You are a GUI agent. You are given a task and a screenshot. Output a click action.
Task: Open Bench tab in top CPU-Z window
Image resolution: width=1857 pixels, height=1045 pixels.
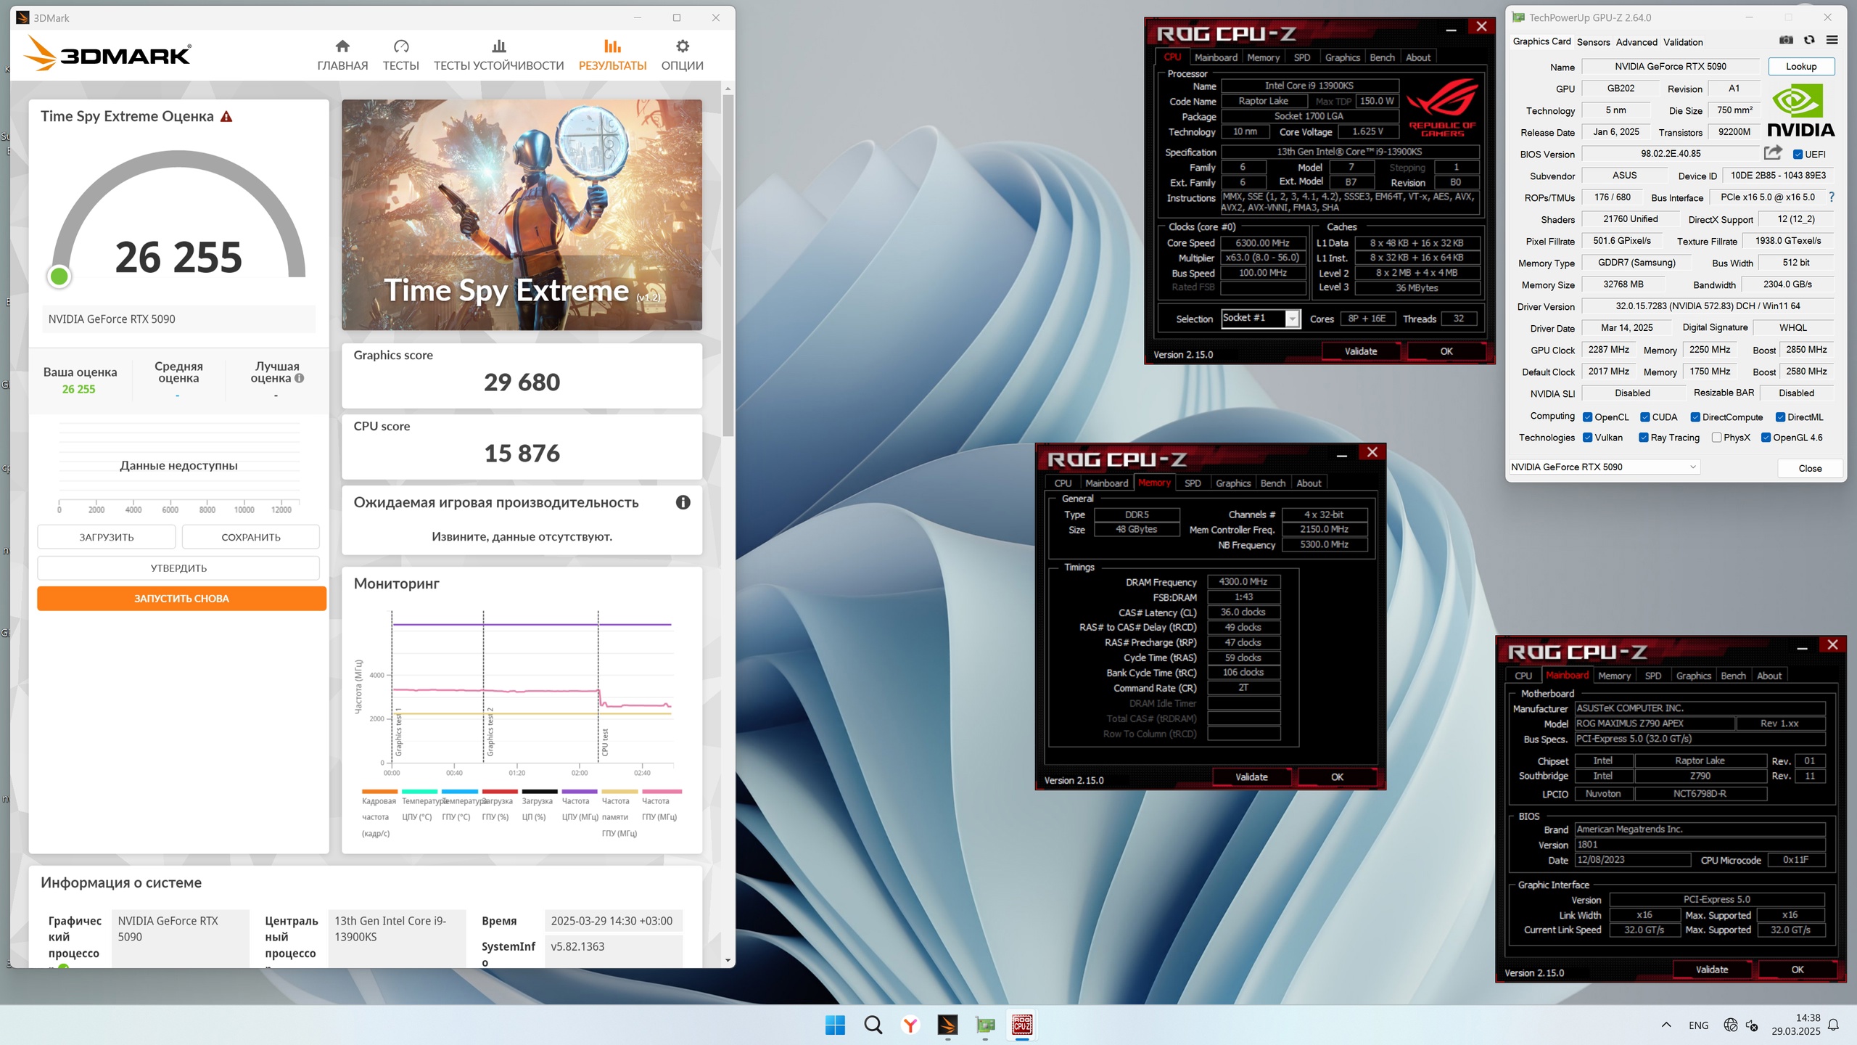coord(1382,57)
